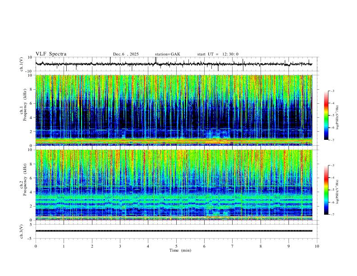Click inside the ch.2 spectrogram panel
This screenshot has width=357, height=276.
click(x=174, y=185)
